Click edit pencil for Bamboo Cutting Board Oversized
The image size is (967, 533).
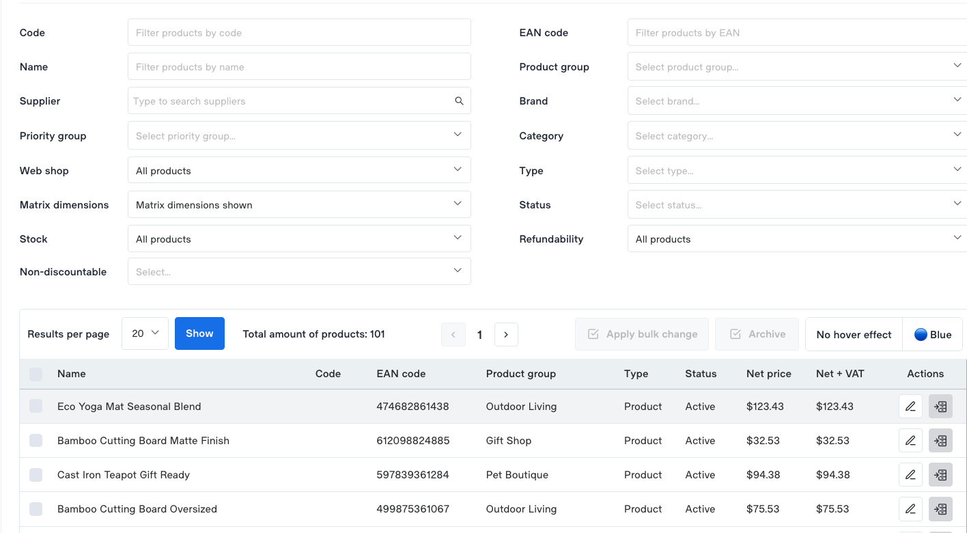[910, 509]
